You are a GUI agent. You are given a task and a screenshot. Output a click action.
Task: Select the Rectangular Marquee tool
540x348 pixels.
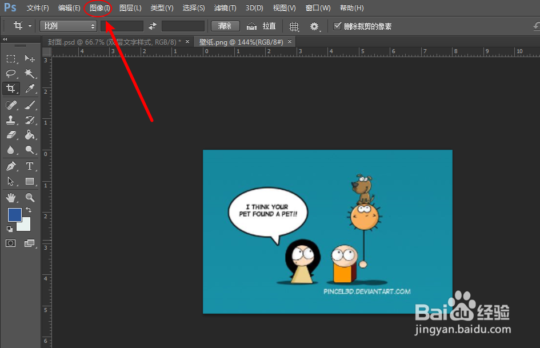click(11, 59)
